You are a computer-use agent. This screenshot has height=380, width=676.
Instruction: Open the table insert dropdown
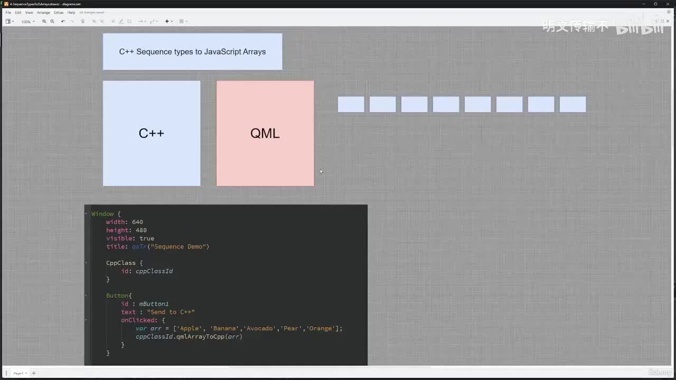(183, 22)
